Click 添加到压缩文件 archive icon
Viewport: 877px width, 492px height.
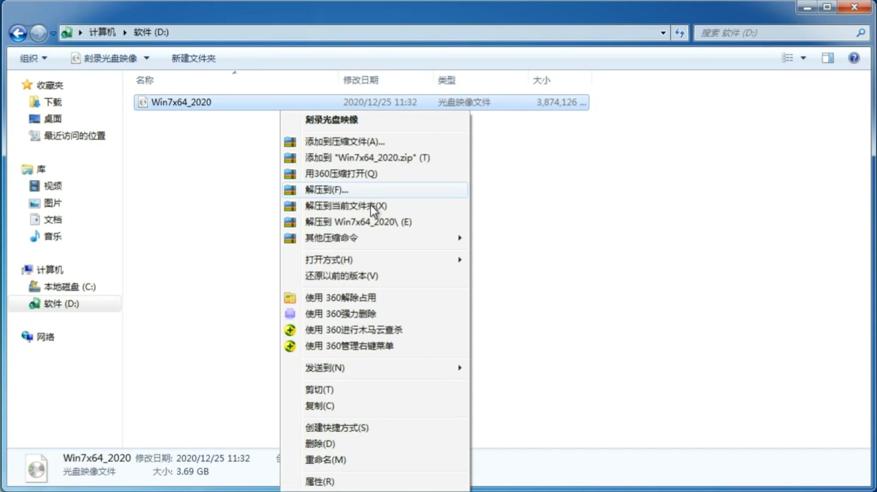click(x=290, y=141)
